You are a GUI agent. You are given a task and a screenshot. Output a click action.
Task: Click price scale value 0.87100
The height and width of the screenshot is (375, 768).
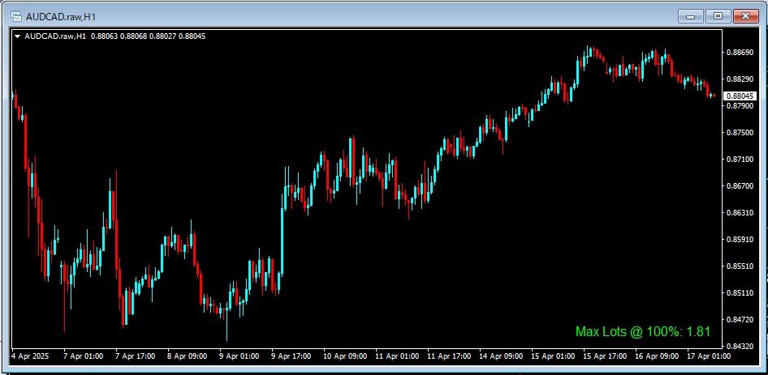coord(740,160)
